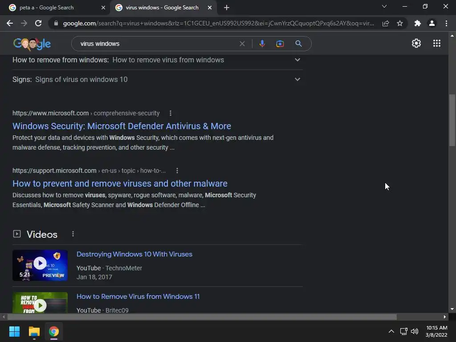Click the support.microsoft.com breadcrumb URL
Viewport: 456px width, 342px height.
89,171
